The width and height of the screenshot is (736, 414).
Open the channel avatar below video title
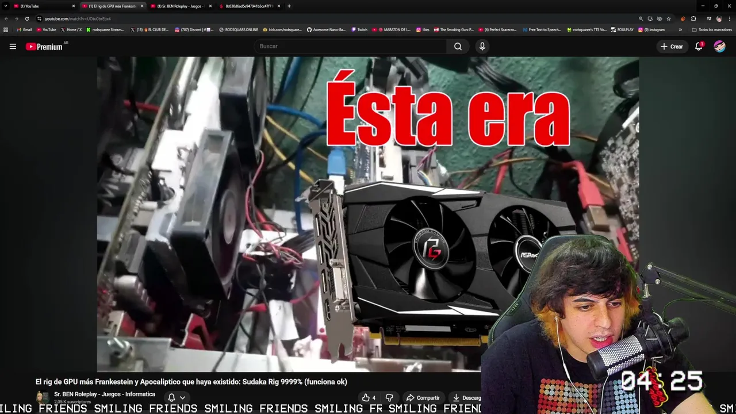(43, 397)
